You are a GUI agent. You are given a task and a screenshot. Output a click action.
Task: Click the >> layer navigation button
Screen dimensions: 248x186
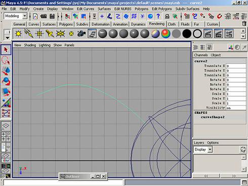(x=234, y=176)
